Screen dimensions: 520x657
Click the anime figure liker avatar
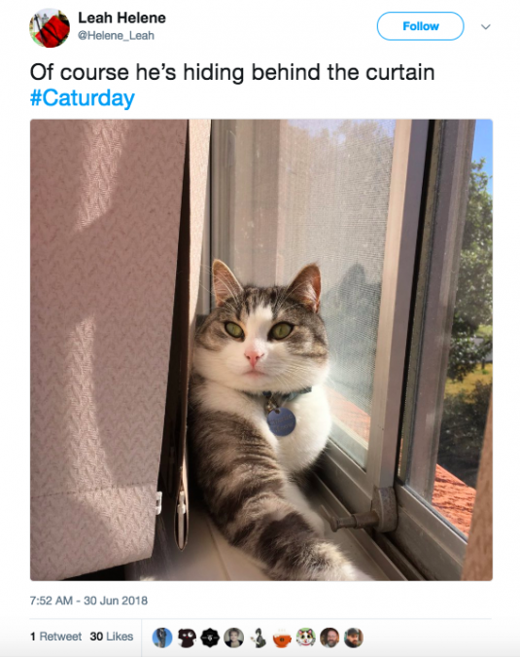[258, 638]
